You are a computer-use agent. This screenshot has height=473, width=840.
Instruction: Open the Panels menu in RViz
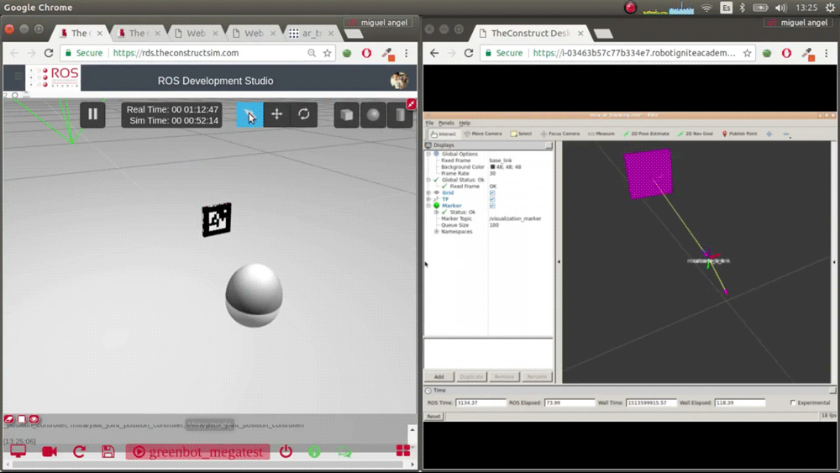click(445, 124)
